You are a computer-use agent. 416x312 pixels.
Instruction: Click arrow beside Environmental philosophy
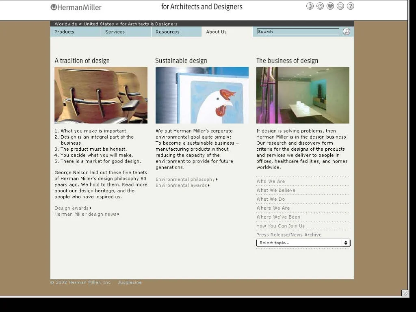tap(217, 179)
